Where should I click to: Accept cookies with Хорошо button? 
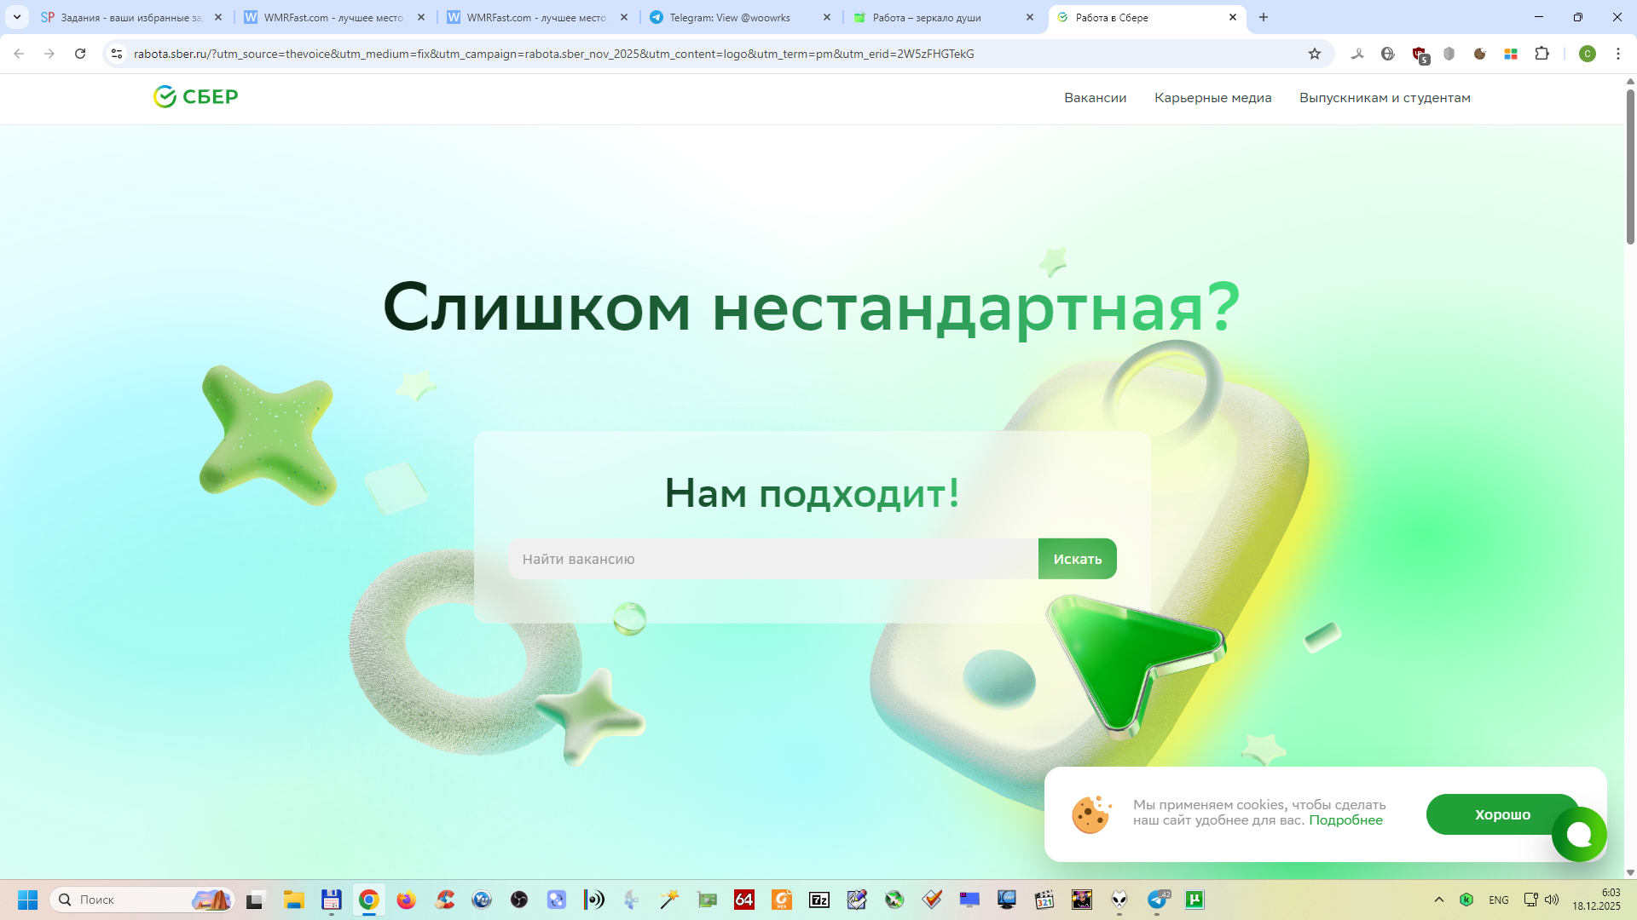pyautogui.click(x=1492, y=814)
